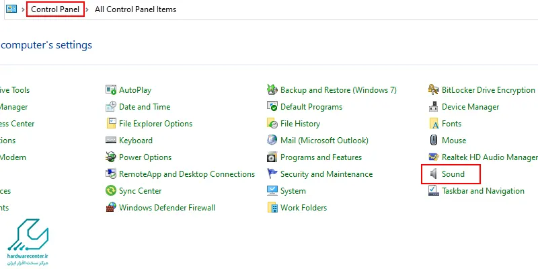Open the System monitor icon
This screenshot has height=269, width=538.
(x=272, y=191)
